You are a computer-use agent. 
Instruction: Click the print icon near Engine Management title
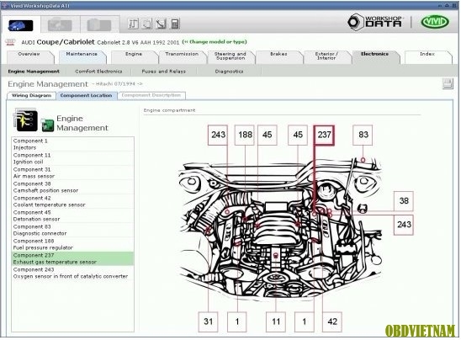point(448,84)
